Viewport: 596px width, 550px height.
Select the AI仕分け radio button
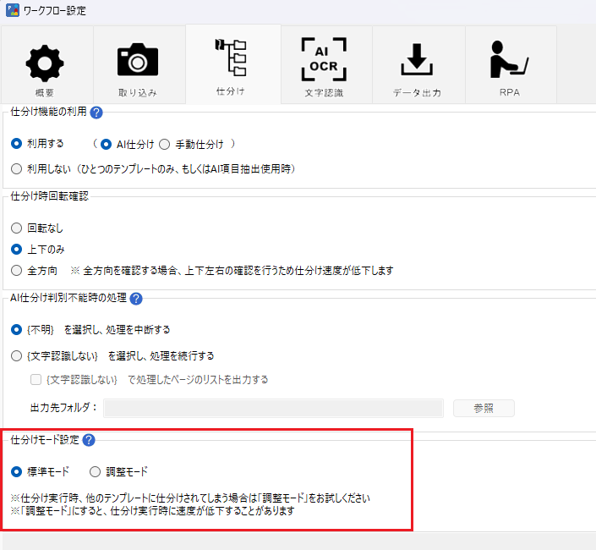pyautogui.click(x=106, y=144)
